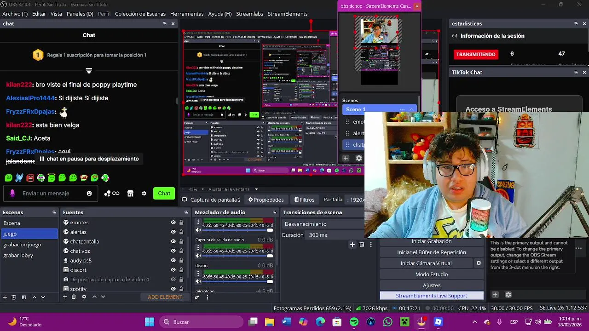Move selected source down in Fuentes toolbar
Viewport: 589px width, 331px height.
(x=103, y=297)
